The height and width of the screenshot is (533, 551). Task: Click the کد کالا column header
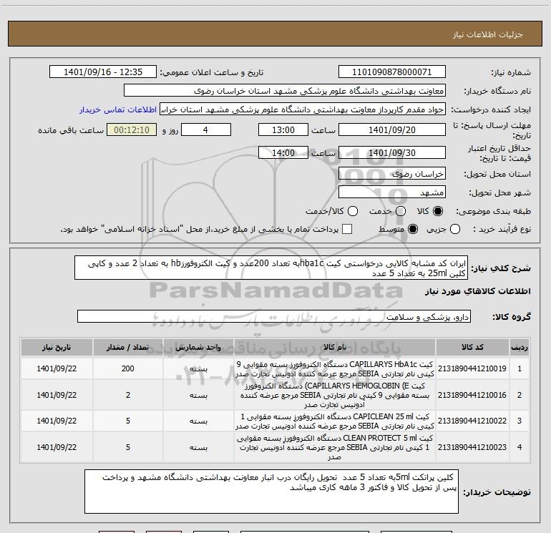tap(472, 347)
